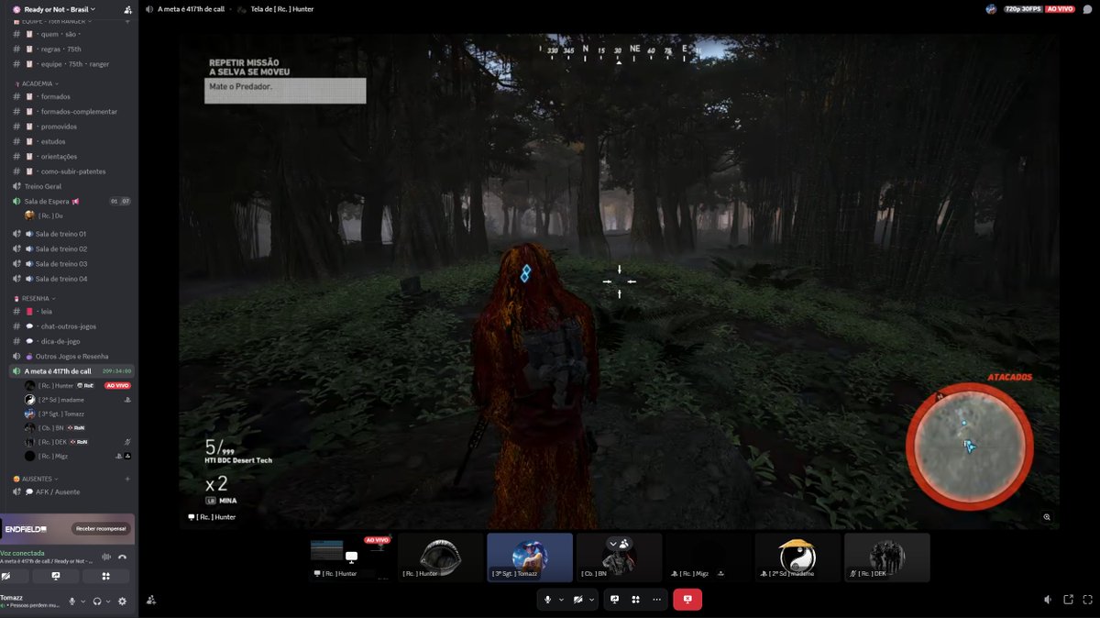Deafen audio with the headphones icon
1100x618 pixels.
[97, 601]
